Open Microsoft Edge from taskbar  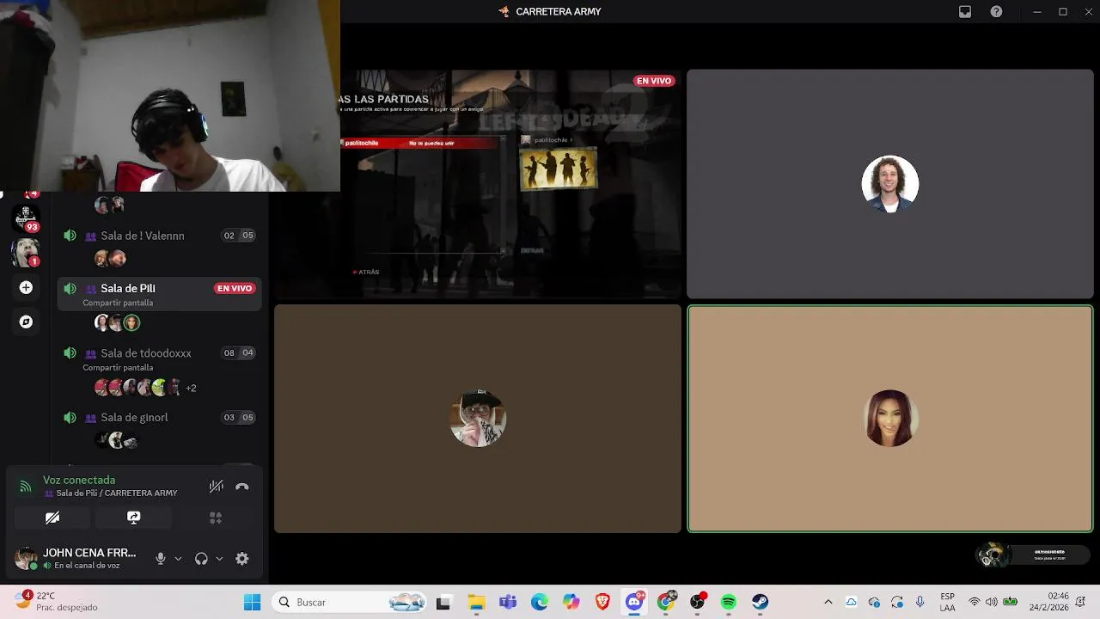(x=540, y=602)
